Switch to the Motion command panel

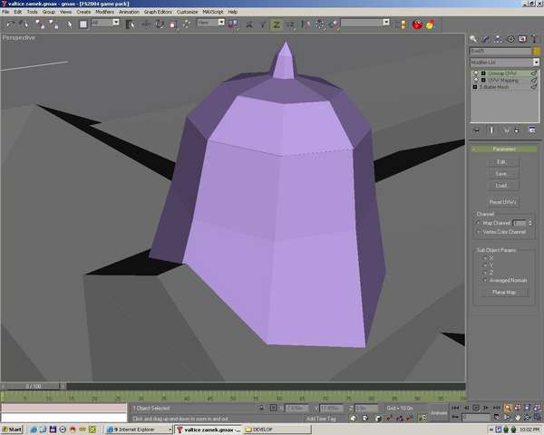pos(510,39)
